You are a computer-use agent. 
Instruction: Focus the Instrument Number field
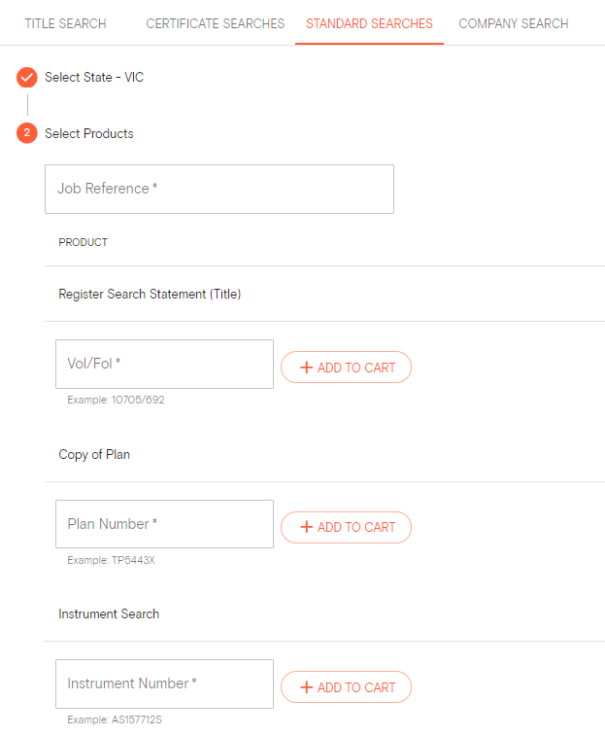pos(164,683)
